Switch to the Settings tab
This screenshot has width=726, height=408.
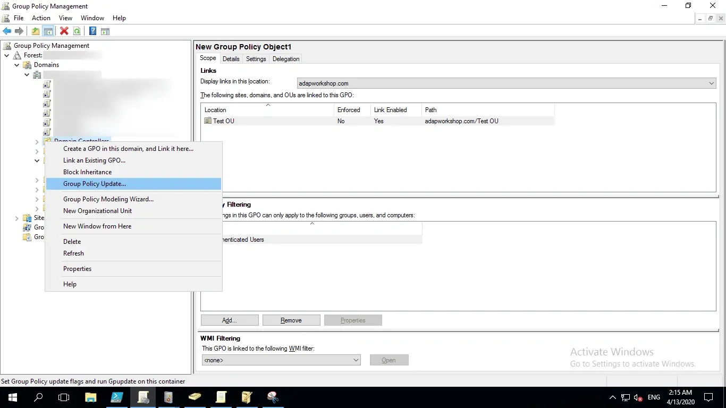(x=256, y=59)
